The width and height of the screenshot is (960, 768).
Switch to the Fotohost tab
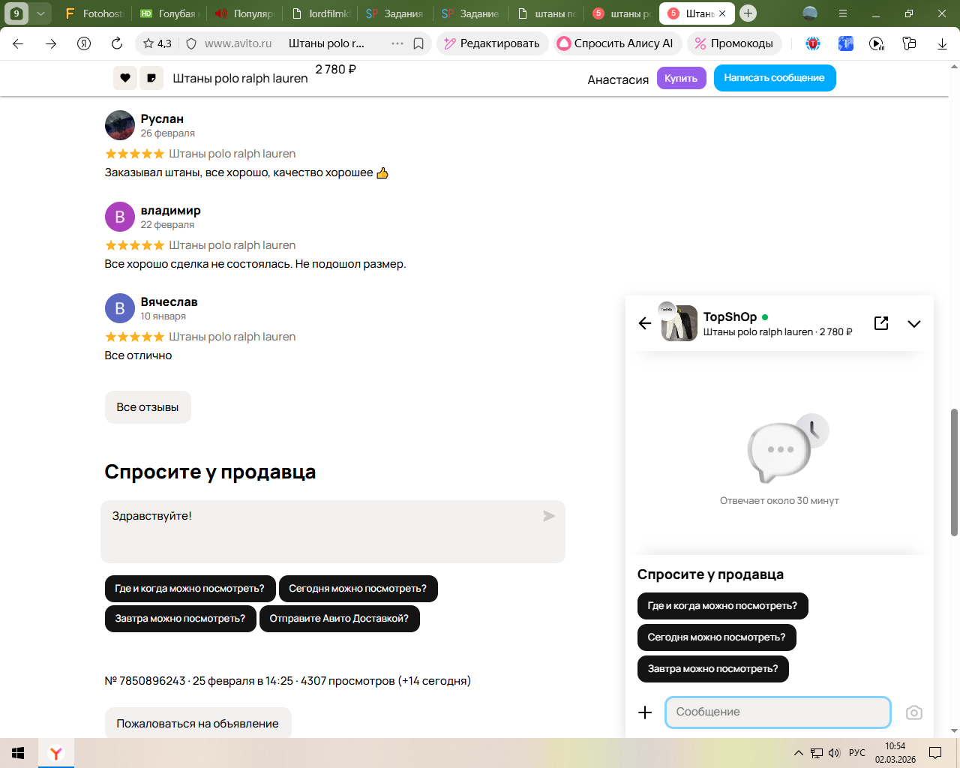point(94,13)
